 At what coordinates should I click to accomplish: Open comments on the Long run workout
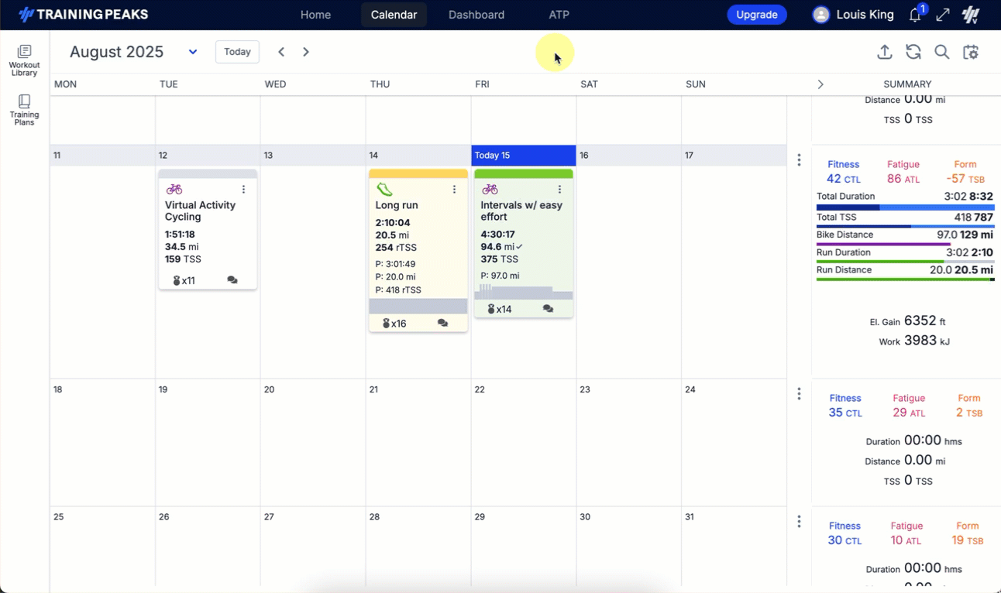pos(442,323)
